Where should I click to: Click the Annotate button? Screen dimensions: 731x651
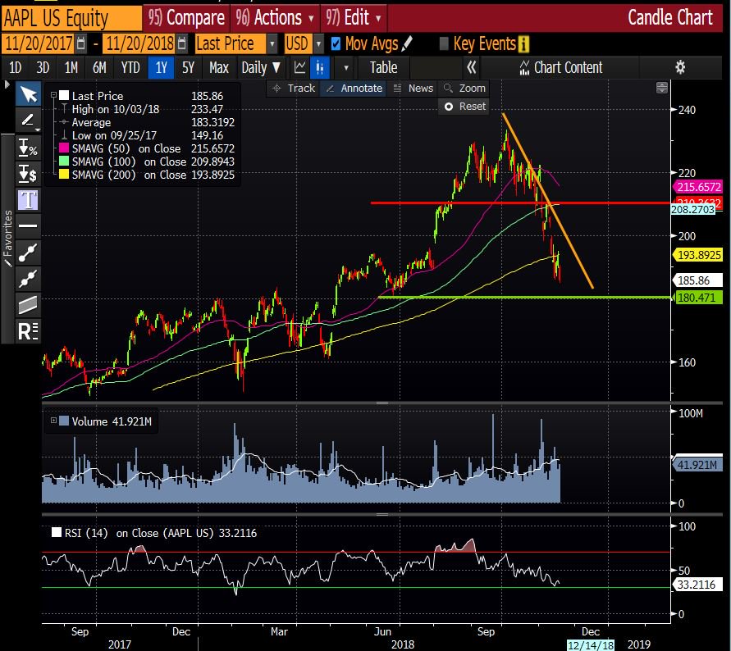click(x=354, y=88)
